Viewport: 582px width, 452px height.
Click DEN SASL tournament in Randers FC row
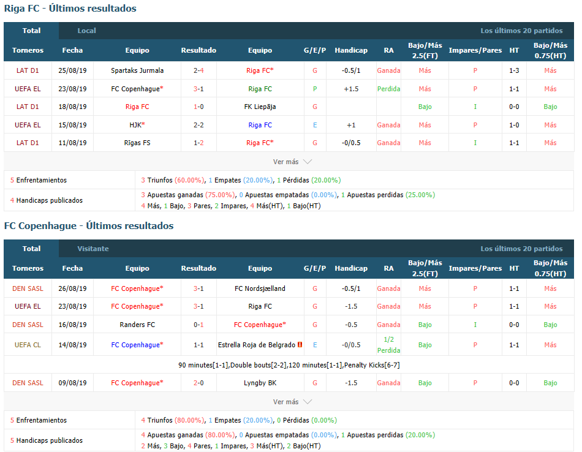[28, 325]
